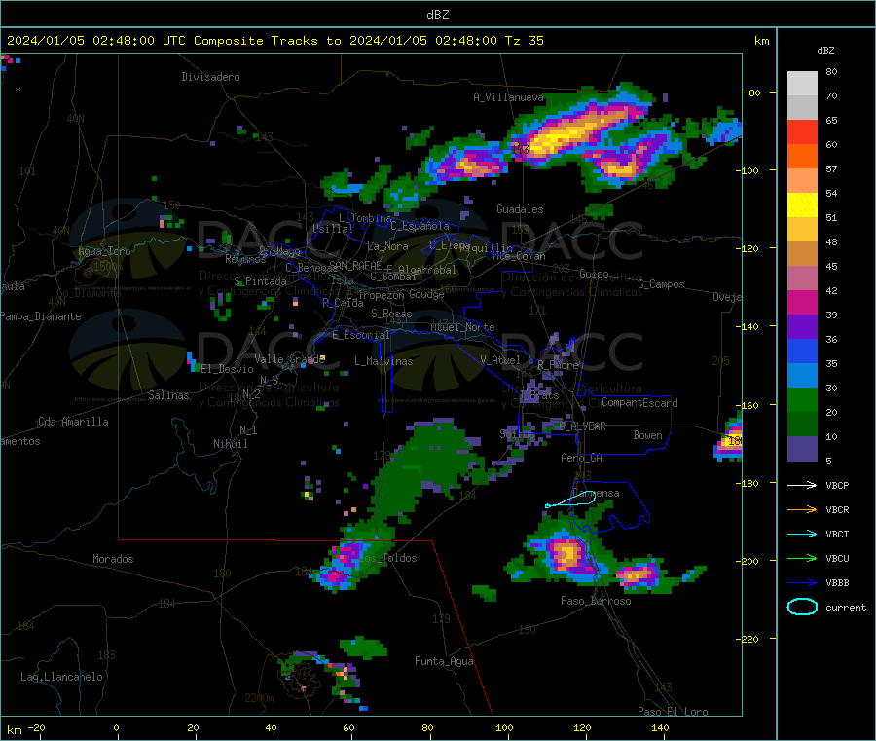Click the 'Aero_GA' map label

coord(581,458)
